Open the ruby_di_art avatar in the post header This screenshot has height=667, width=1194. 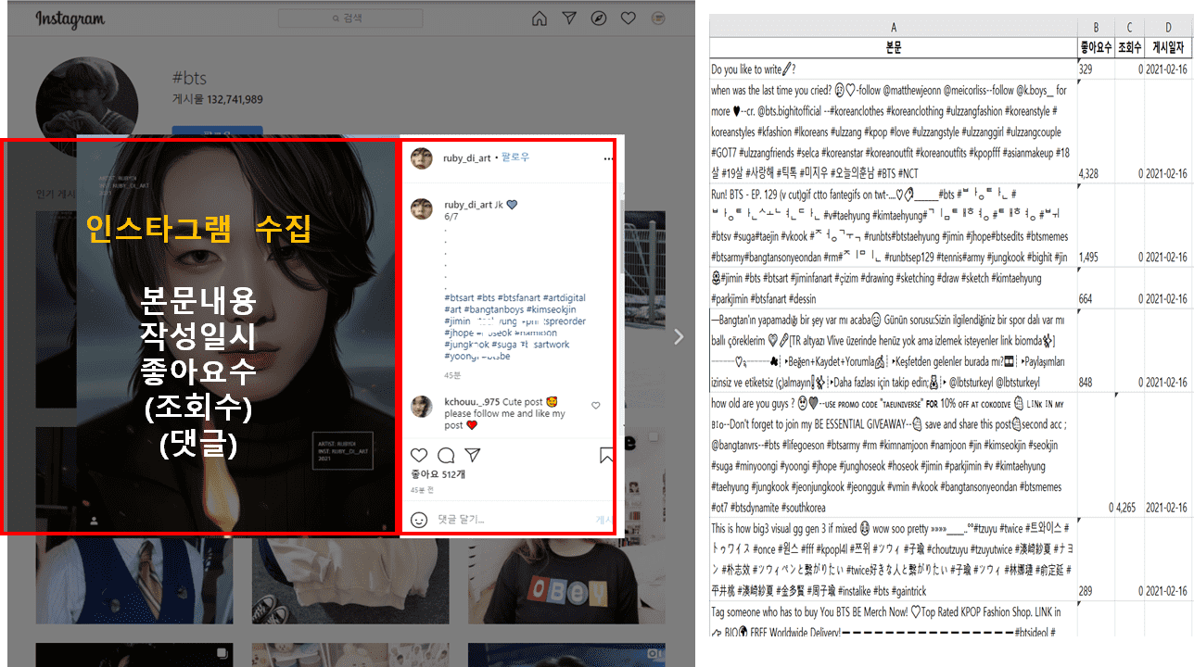[422, 158]
